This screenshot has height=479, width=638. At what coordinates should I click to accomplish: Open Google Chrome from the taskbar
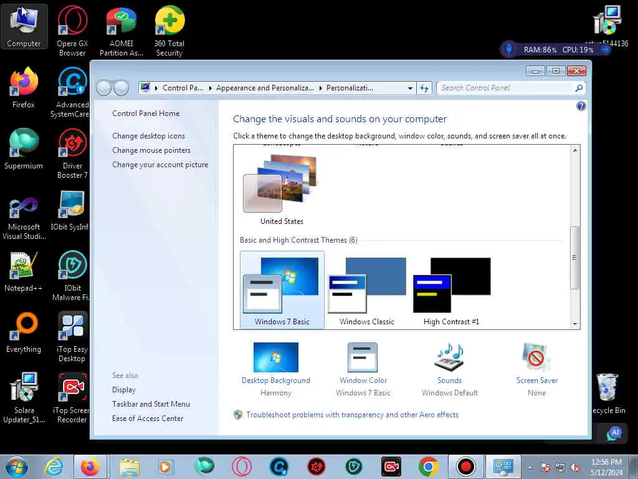click(428, 467)
